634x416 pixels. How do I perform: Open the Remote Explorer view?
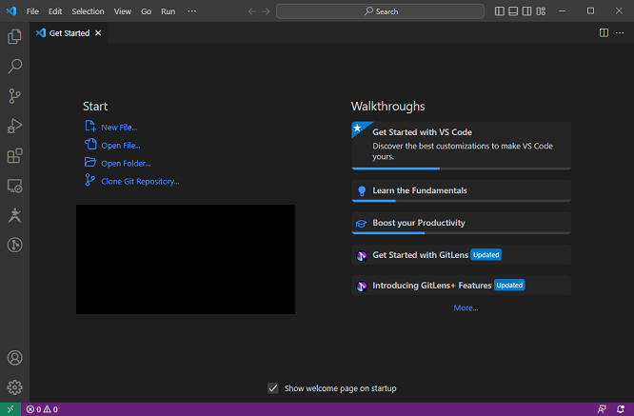click(14, 186)
